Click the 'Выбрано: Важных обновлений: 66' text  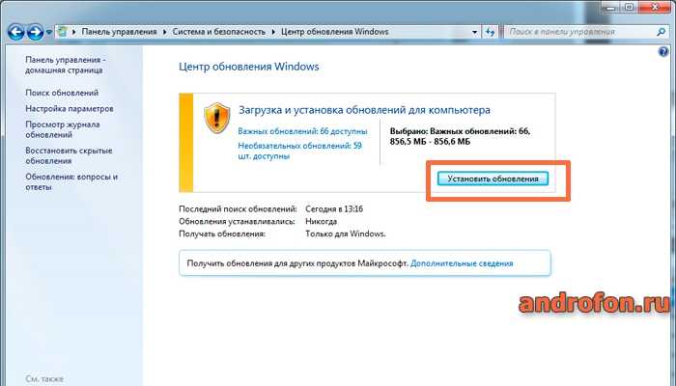tap(460, 131)
